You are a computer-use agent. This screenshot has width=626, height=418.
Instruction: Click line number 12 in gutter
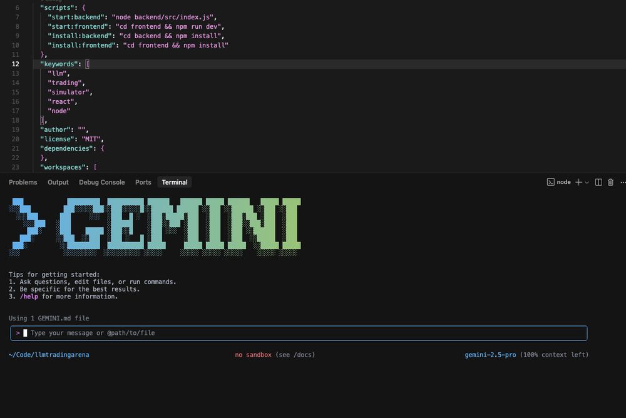(15, 64)
